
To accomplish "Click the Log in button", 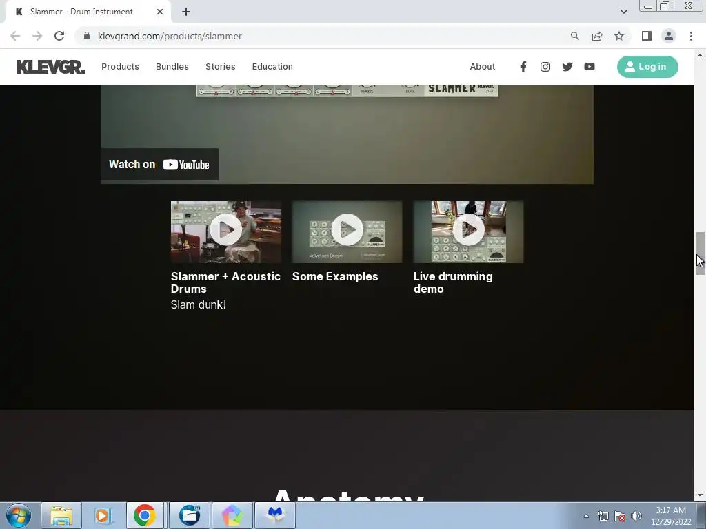I will click(647, 67).
